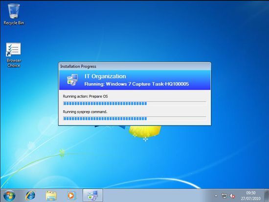
Task: Click the Installation Progress title bar
Action: (x=135, y=66)
